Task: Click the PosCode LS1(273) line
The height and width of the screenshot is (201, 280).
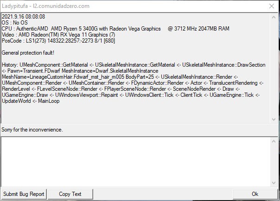Action: (x=58, y=41)
